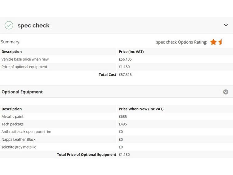Click the £0 price for Anthracite oak trim

coord(121,132)
